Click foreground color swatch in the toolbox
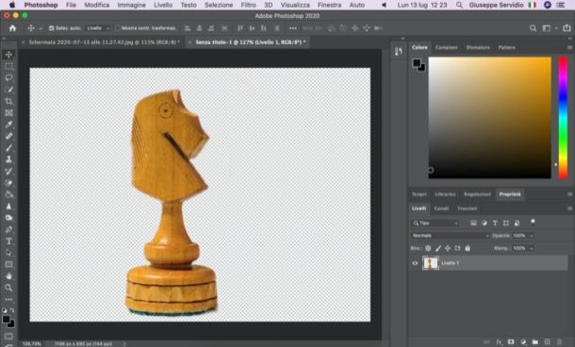 [x=7, y=319]
